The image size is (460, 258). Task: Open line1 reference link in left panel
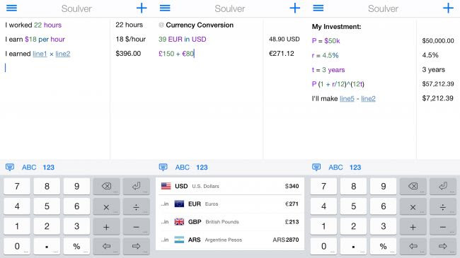tap(40, 54)
